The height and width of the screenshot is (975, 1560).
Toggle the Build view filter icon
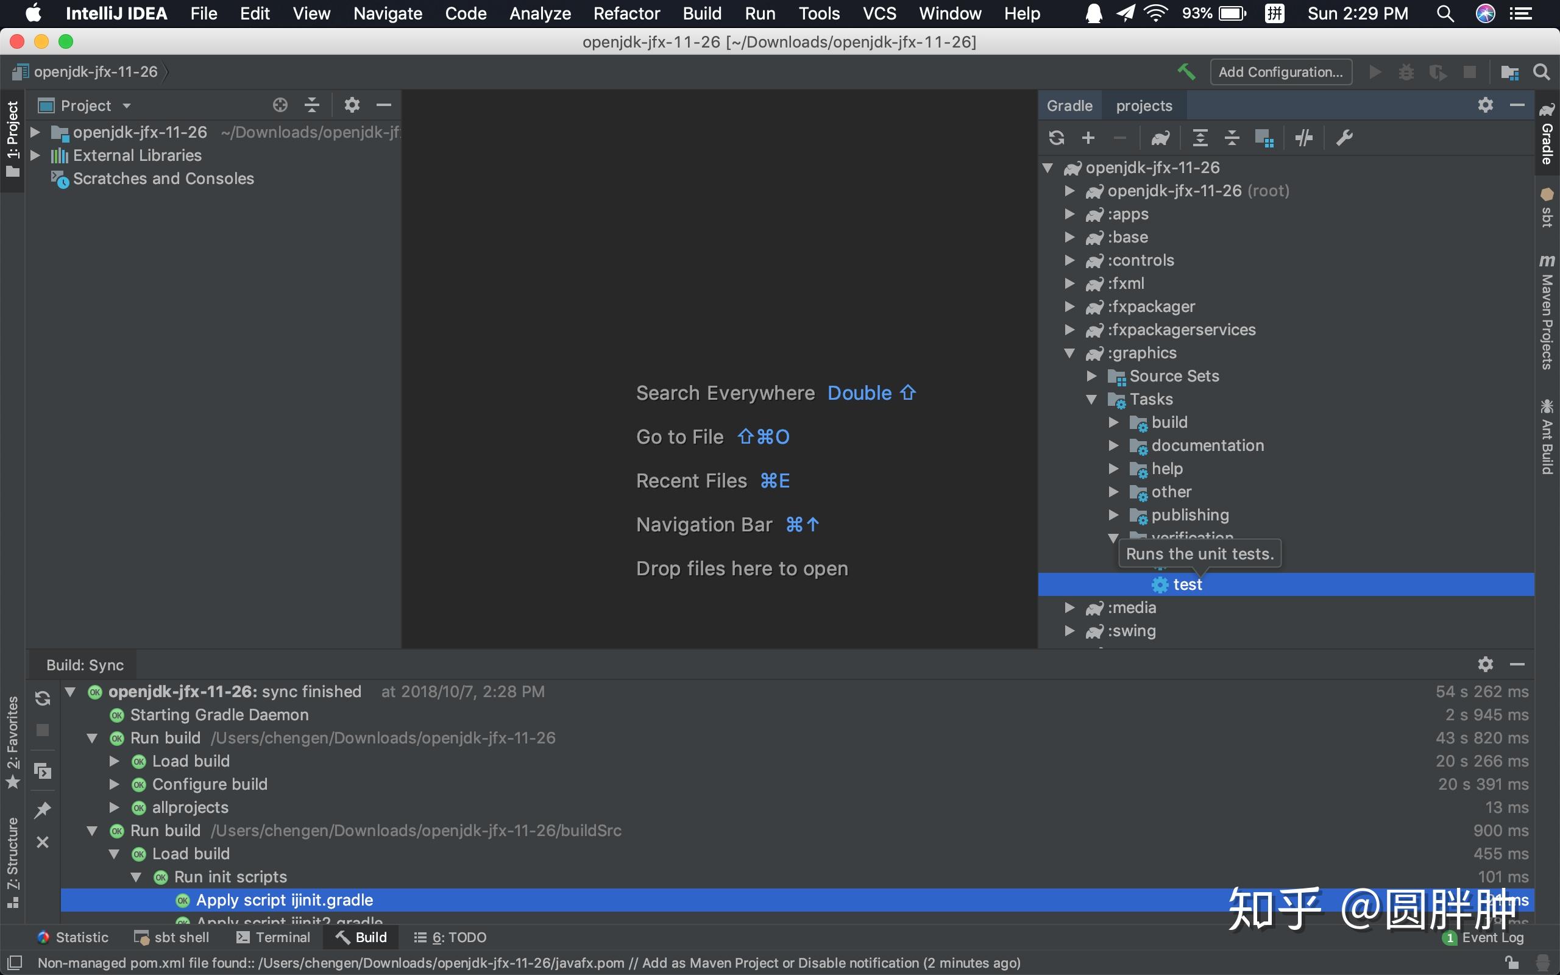pos(43,771)
